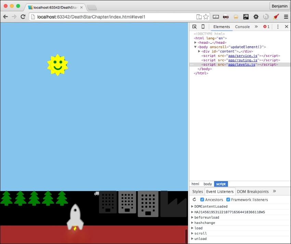Viewport: 291px width, 244px height.
Task: Collapse the body element in the DOM tree
Action: 195,47
